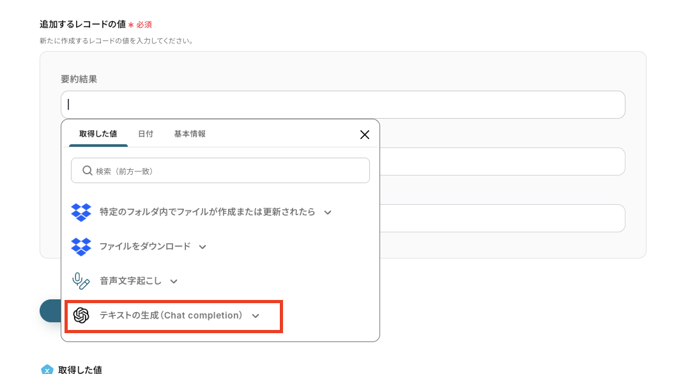
Task: Click into the 要約結果 input field
Action: [x=343, y=105]
